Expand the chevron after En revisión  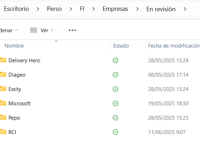[185, 9]
